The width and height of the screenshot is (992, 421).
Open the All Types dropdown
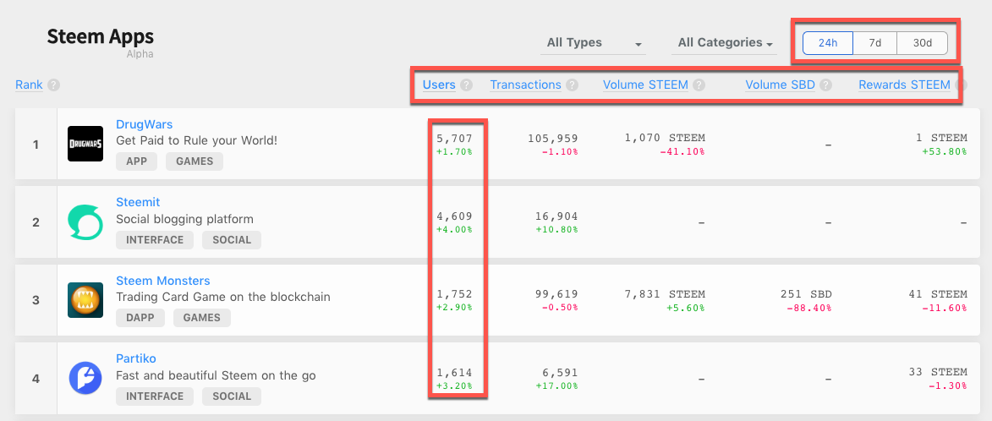(x=594, y=43)
